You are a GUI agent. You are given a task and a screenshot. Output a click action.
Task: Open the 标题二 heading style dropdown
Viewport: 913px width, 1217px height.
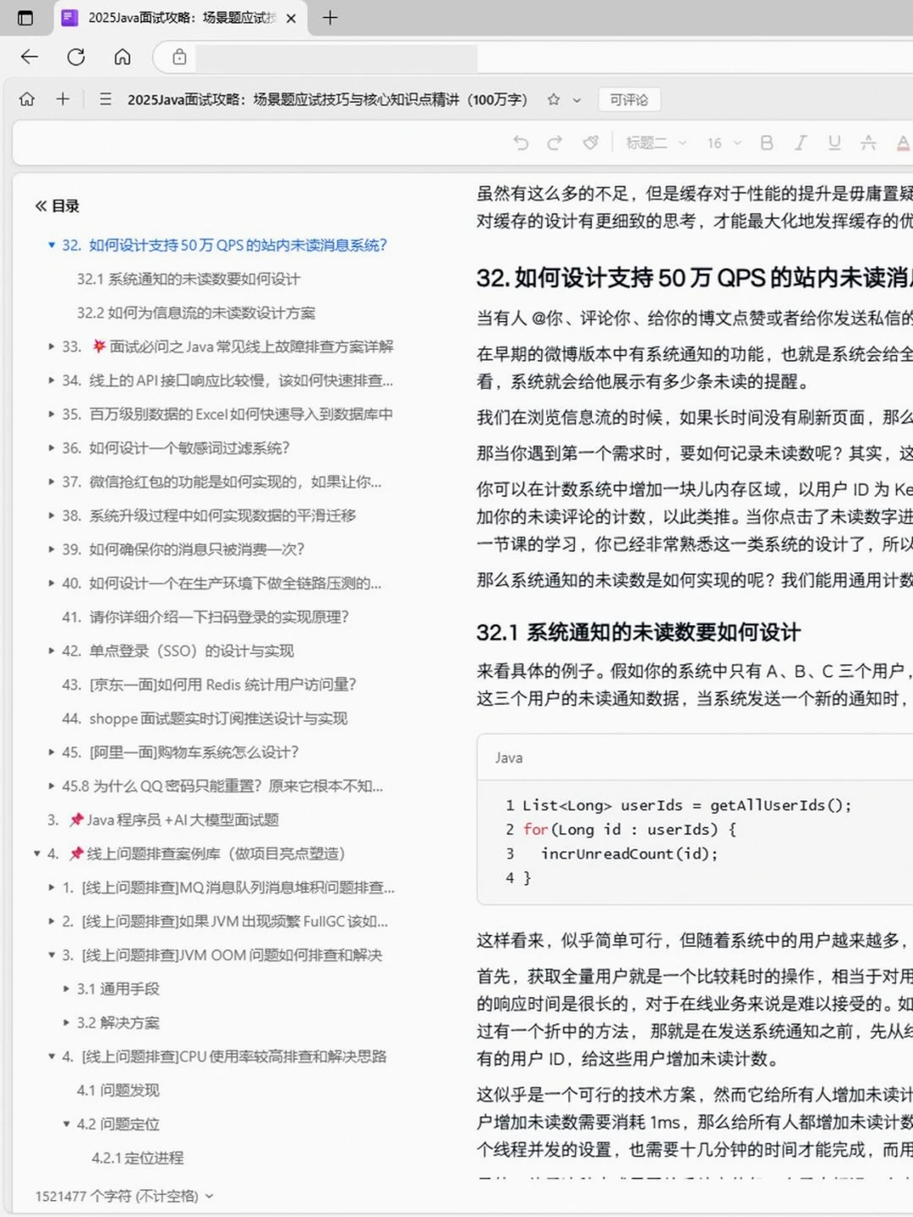(x=655, y=143)
